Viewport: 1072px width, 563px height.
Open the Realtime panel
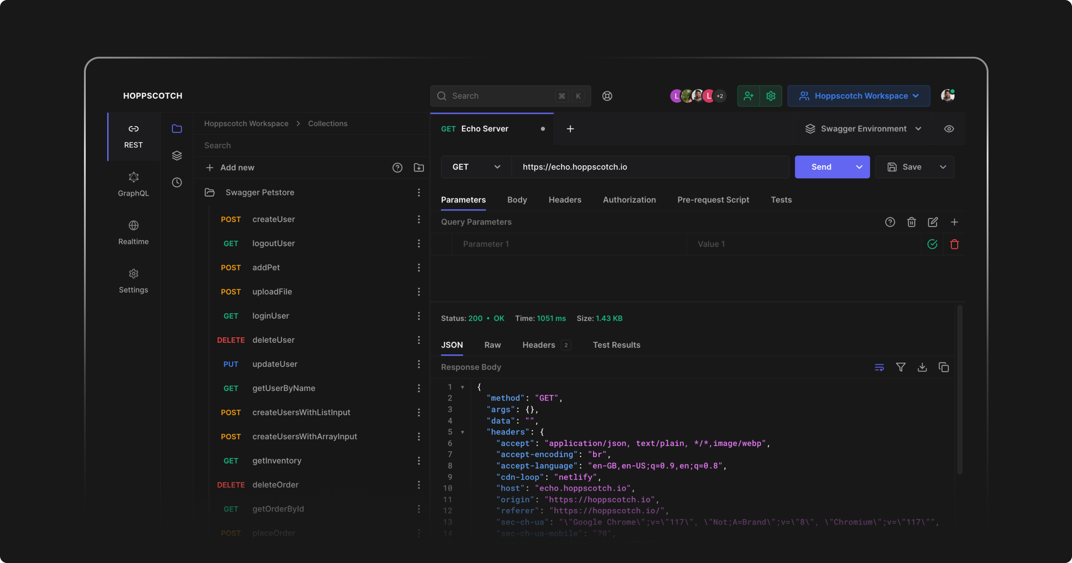click(x=133, y=232)
